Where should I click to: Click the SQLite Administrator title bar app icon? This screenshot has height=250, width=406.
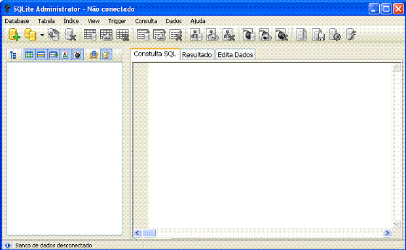7,9
